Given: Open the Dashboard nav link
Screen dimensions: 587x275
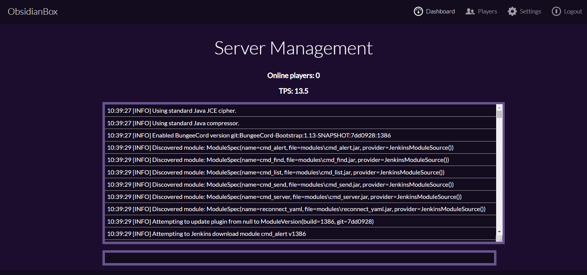Looking at the screenshot, I should (434, 11).
